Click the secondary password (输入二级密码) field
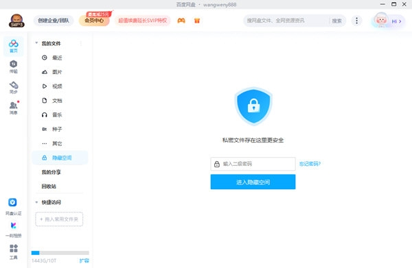Screen dimensions: 412x268 (253, 164)
